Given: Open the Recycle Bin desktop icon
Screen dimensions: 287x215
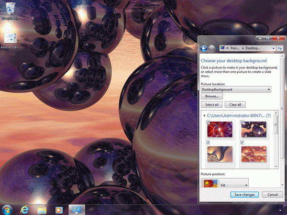Looking at the screenshot, I should click(x=10, y=11).
